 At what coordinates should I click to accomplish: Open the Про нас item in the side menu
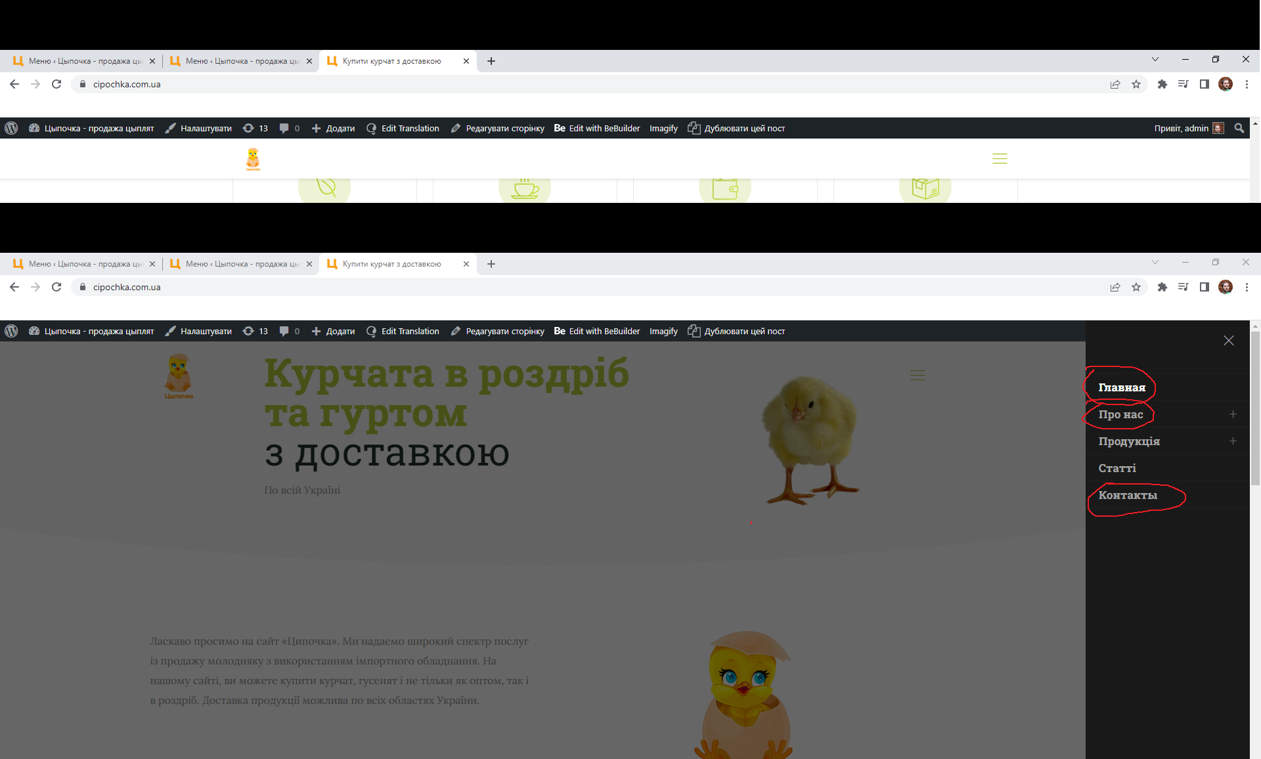coord(1120,414)
